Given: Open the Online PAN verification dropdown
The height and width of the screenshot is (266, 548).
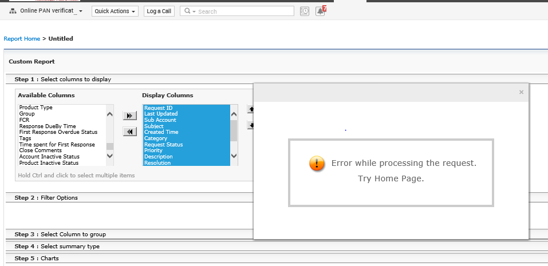Looking at the screenshot, I should pyautogui.click(x=52, y=11).
